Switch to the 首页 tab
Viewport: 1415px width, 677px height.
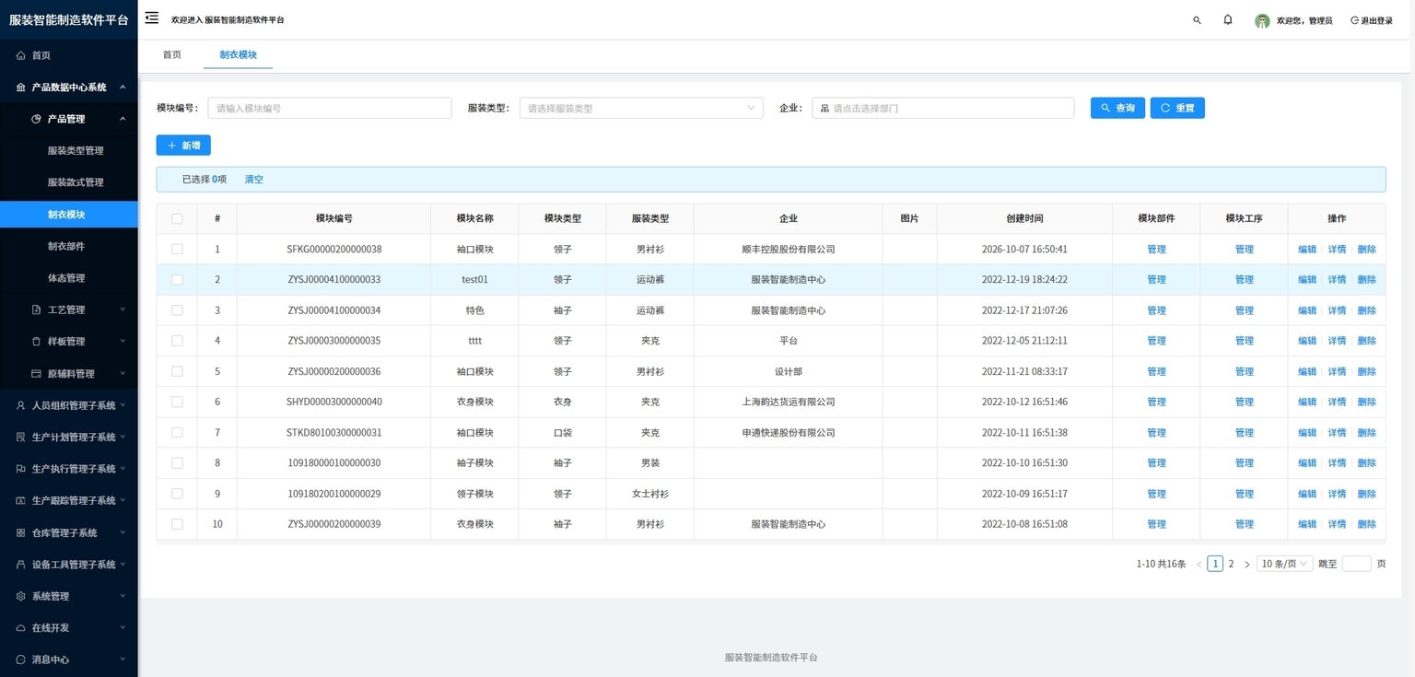[x=172, y=54]
